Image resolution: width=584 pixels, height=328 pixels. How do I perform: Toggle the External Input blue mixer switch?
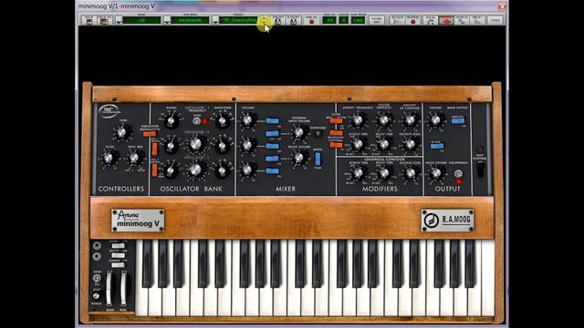pos(272,134)
